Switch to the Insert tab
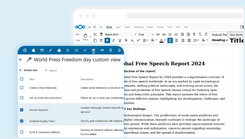 pyautogui.click(x=118, y=27)
